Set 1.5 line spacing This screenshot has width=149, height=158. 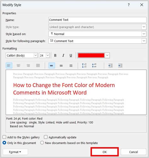[61, 65]
